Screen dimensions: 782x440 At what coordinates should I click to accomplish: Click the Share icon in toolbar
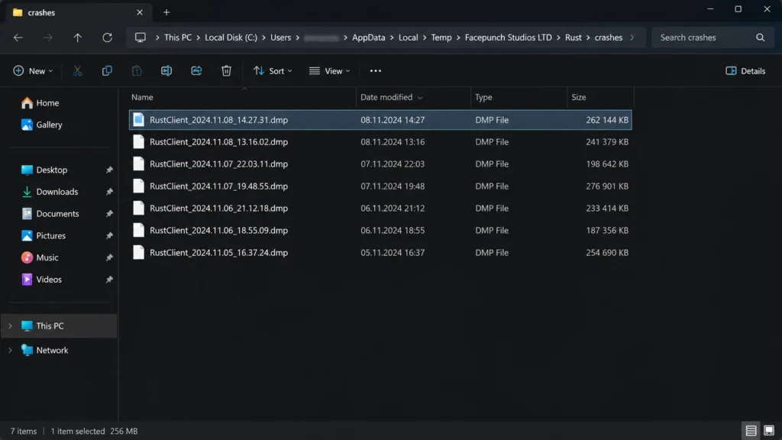196,71
